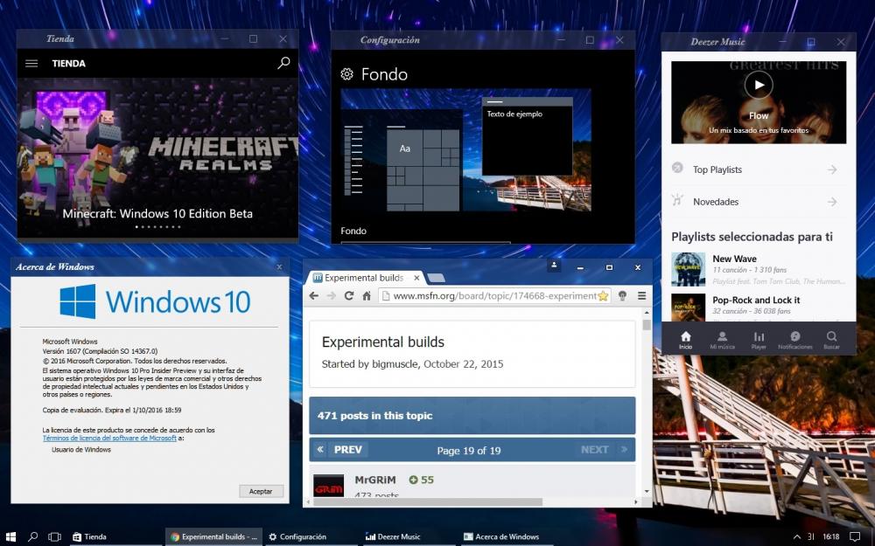Screen dimensions: 875x546
Task: Reload the page in Chrome
Action: tap(348, 296)
